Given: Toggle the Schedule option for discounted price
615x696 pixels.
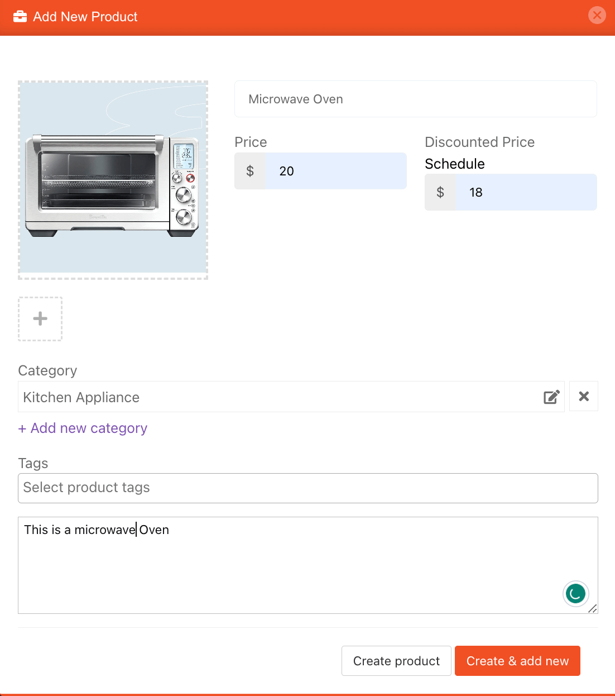Looking at the screenshot, I should click(455, 164).
